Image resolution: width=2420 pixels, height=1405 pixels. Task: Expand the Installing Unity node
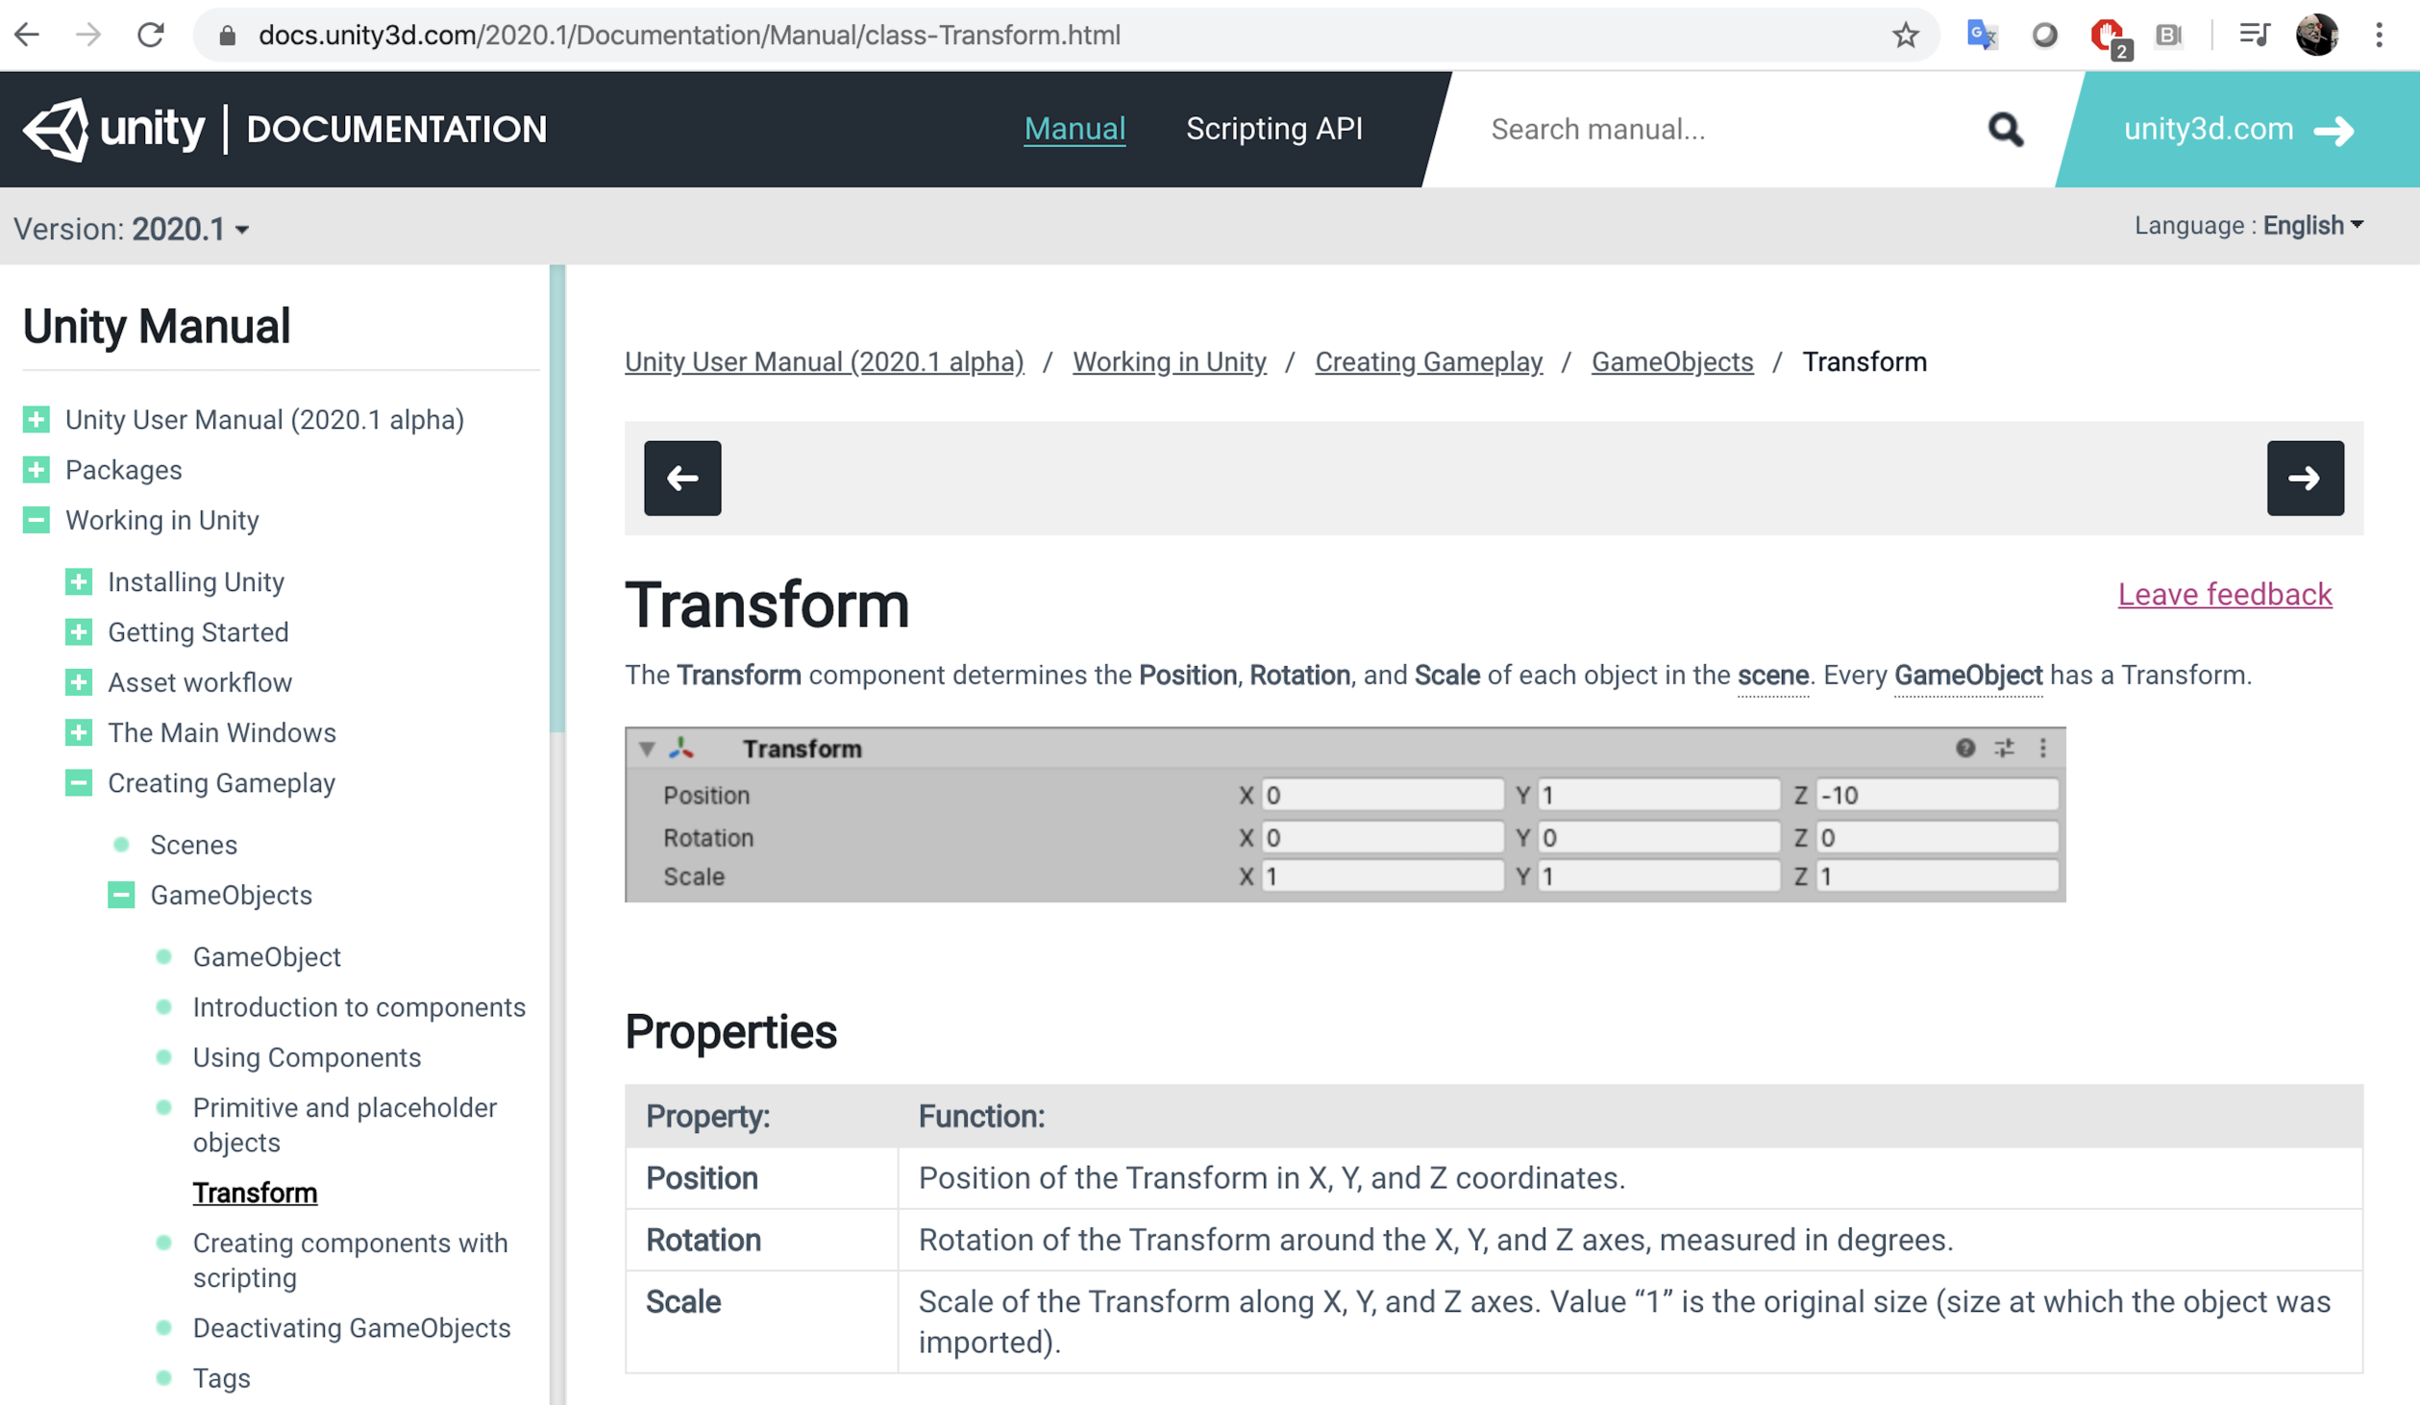[x=79, y=581]
